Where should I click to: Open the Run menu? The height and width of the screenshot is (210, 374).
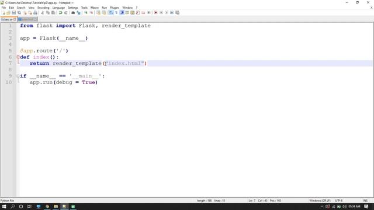[x=104, y=8]
